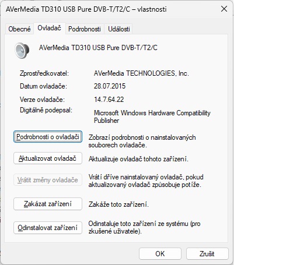The width and height of the screenshot is (300, 265).
Task: Click the Zakáže toto zařízení description
Action: pos(118,204)
